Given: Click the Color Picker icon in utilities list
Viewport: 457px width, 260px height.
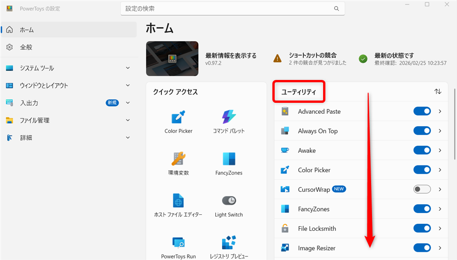Looking at the screenshot, I should (x=285, y=170).
